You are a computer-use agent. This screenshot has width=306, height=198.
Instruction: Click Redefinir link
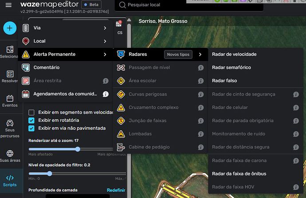116,190
